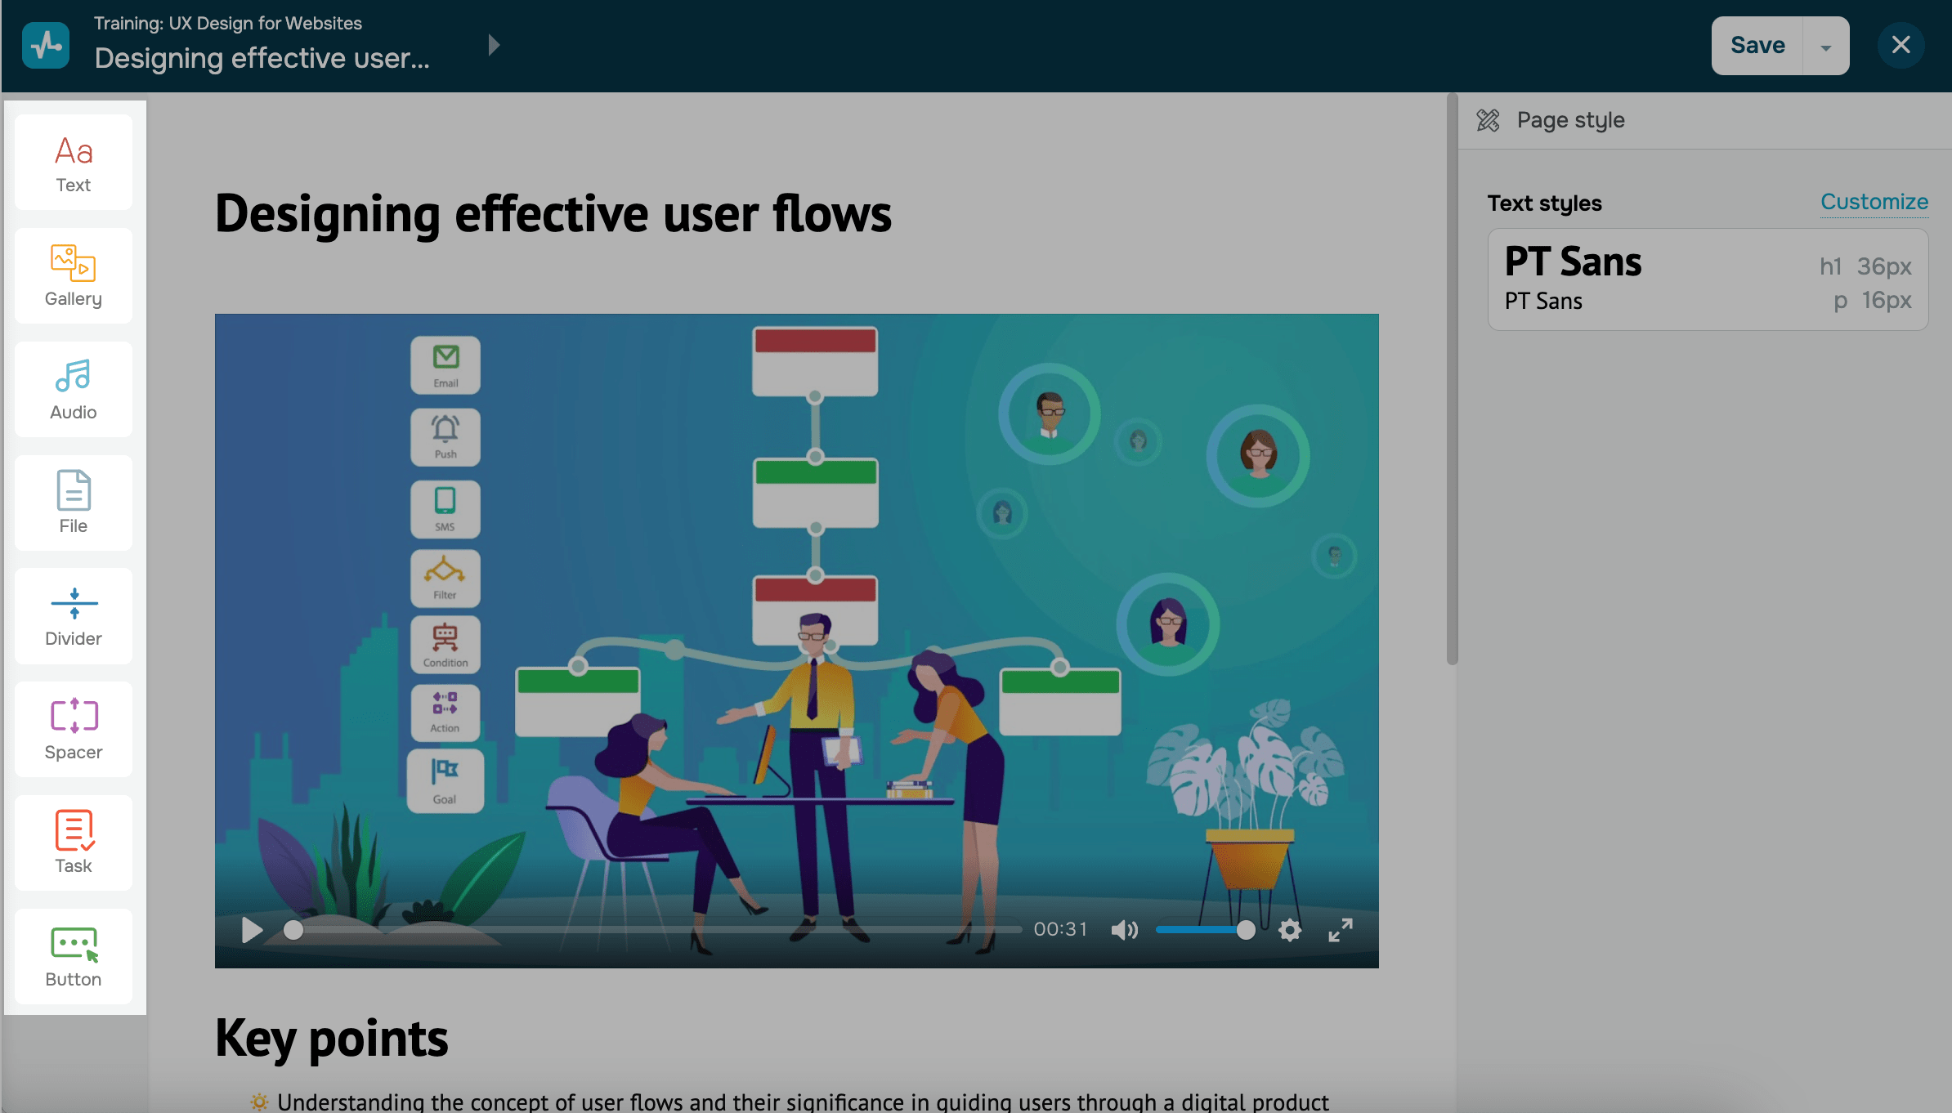Save the lesson
The height and width of the screenshot is (1113, 1952).
1757,46
